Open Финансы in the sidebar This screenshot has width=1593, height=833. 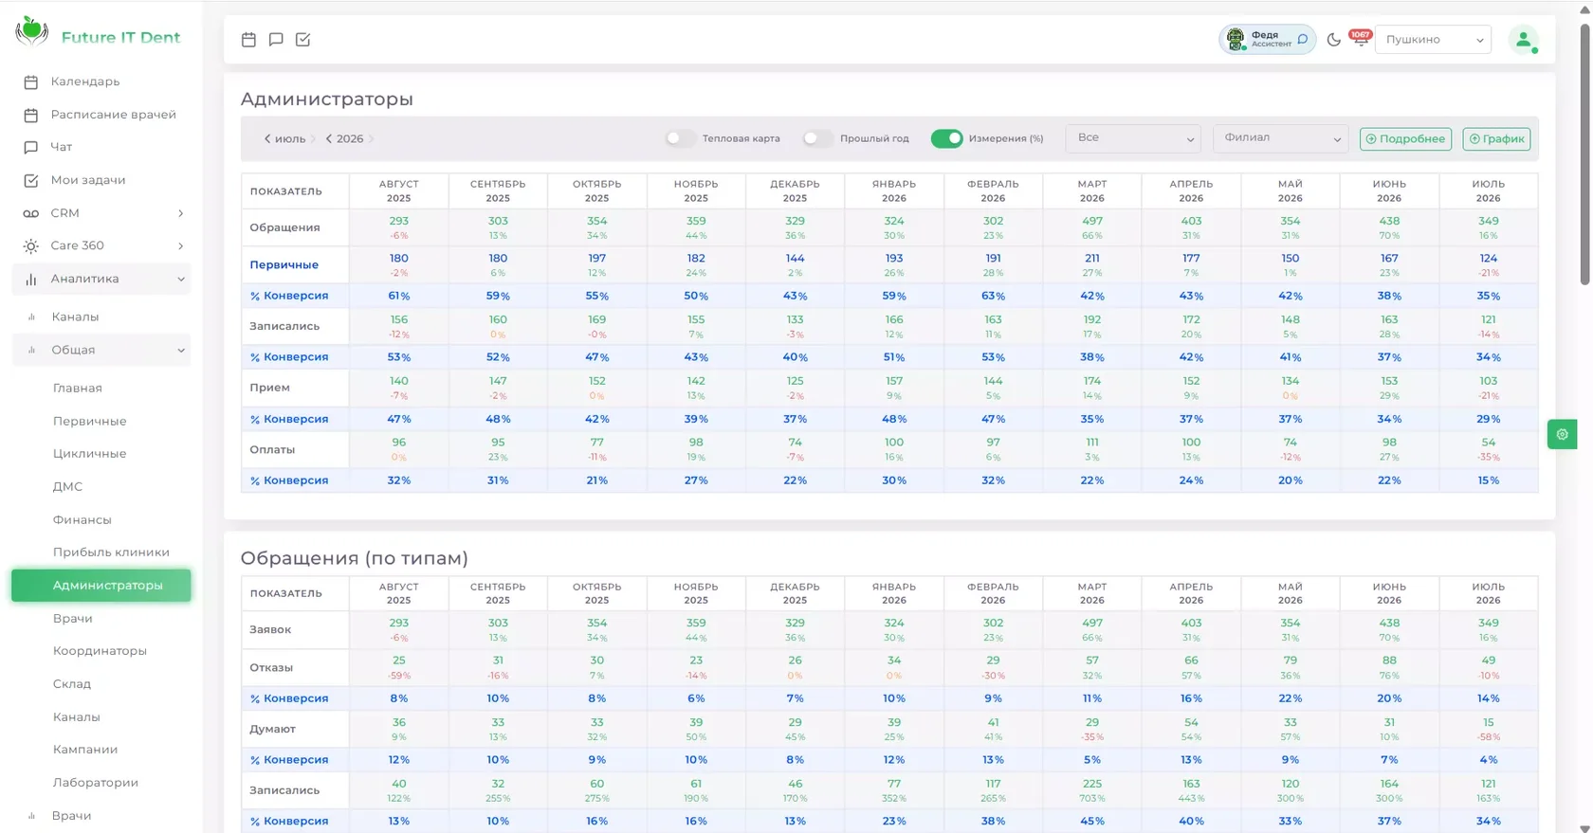82,519
